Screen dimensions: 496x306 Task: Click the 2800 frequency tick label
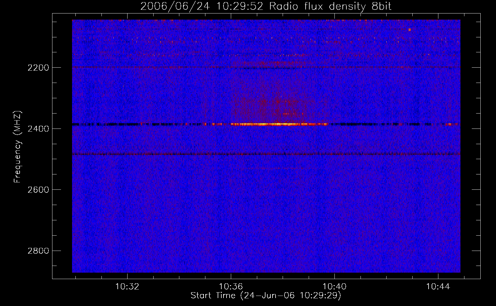click(38, 251)
